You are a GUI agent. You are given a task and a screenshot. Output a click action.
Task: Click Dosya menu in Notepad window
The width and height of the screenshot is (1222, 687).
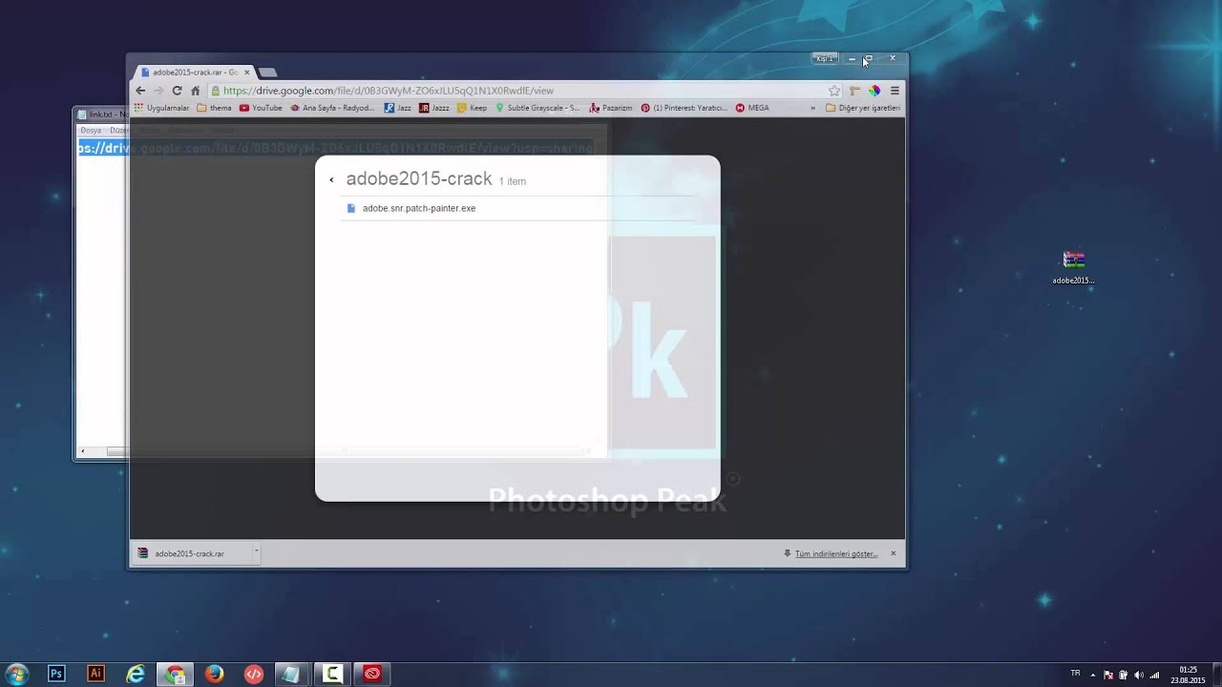(91, 130)
